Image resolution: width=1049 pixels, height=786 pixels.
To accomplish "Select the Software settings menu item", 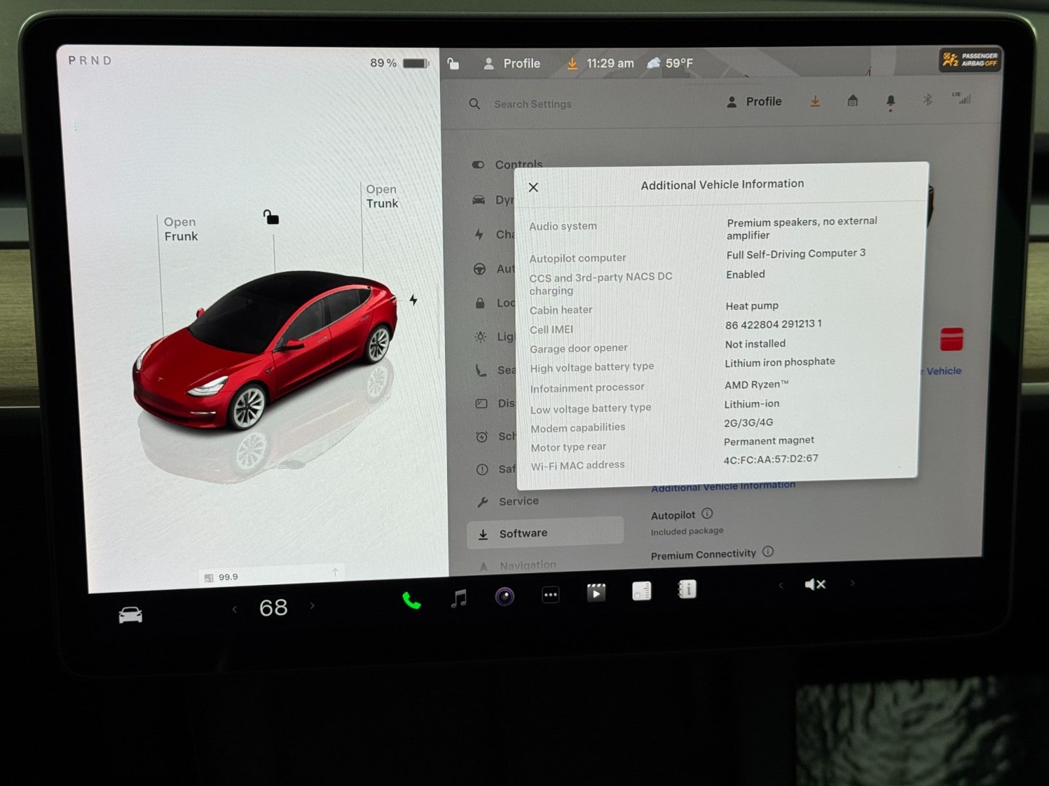I will point(523,533).
